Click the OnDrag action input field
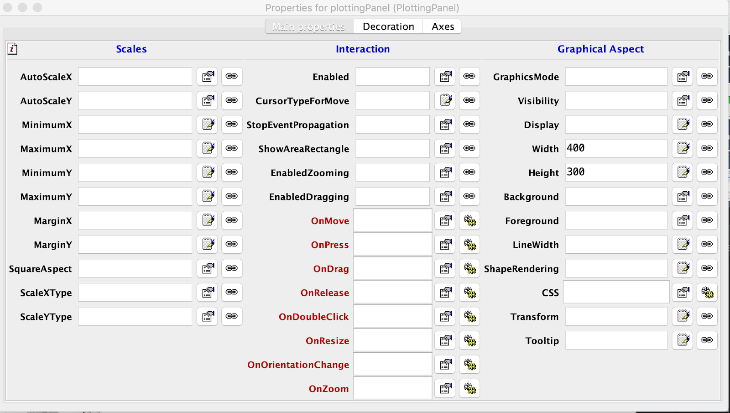Image resolution: width=730 pixels, height=413 pixels. [392, 268]
